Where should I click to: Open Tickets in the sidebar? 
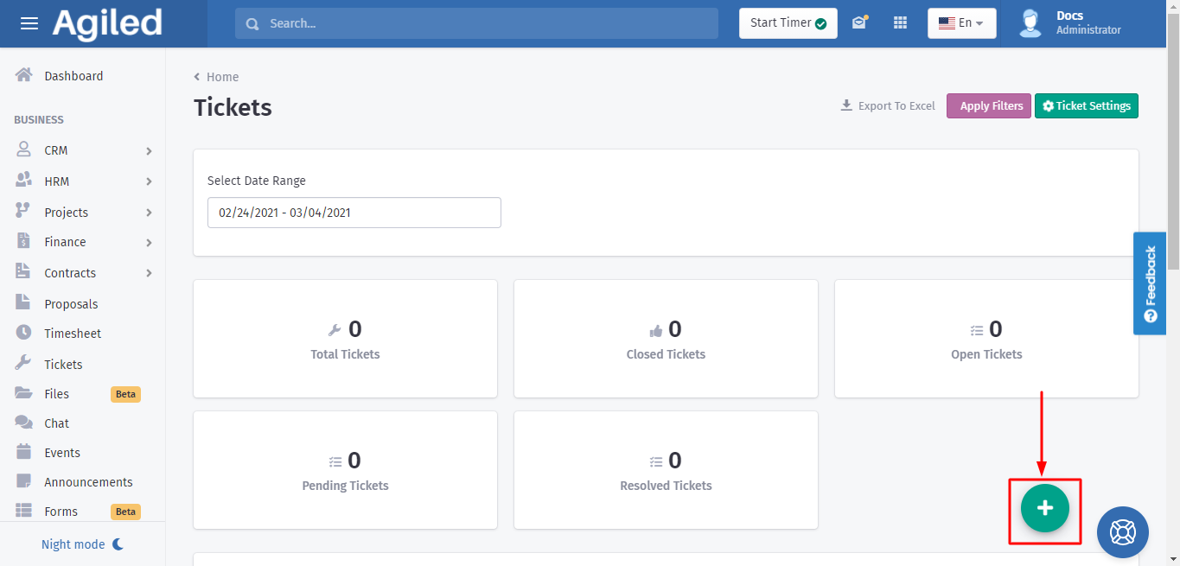[x=63, y=365]
